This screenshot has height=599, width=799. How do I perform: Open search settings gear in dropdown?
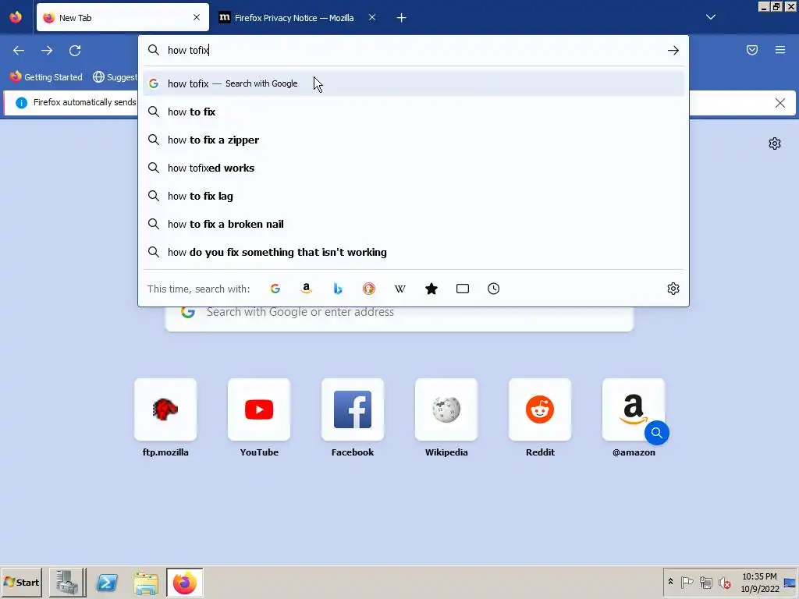coord(673,289)
